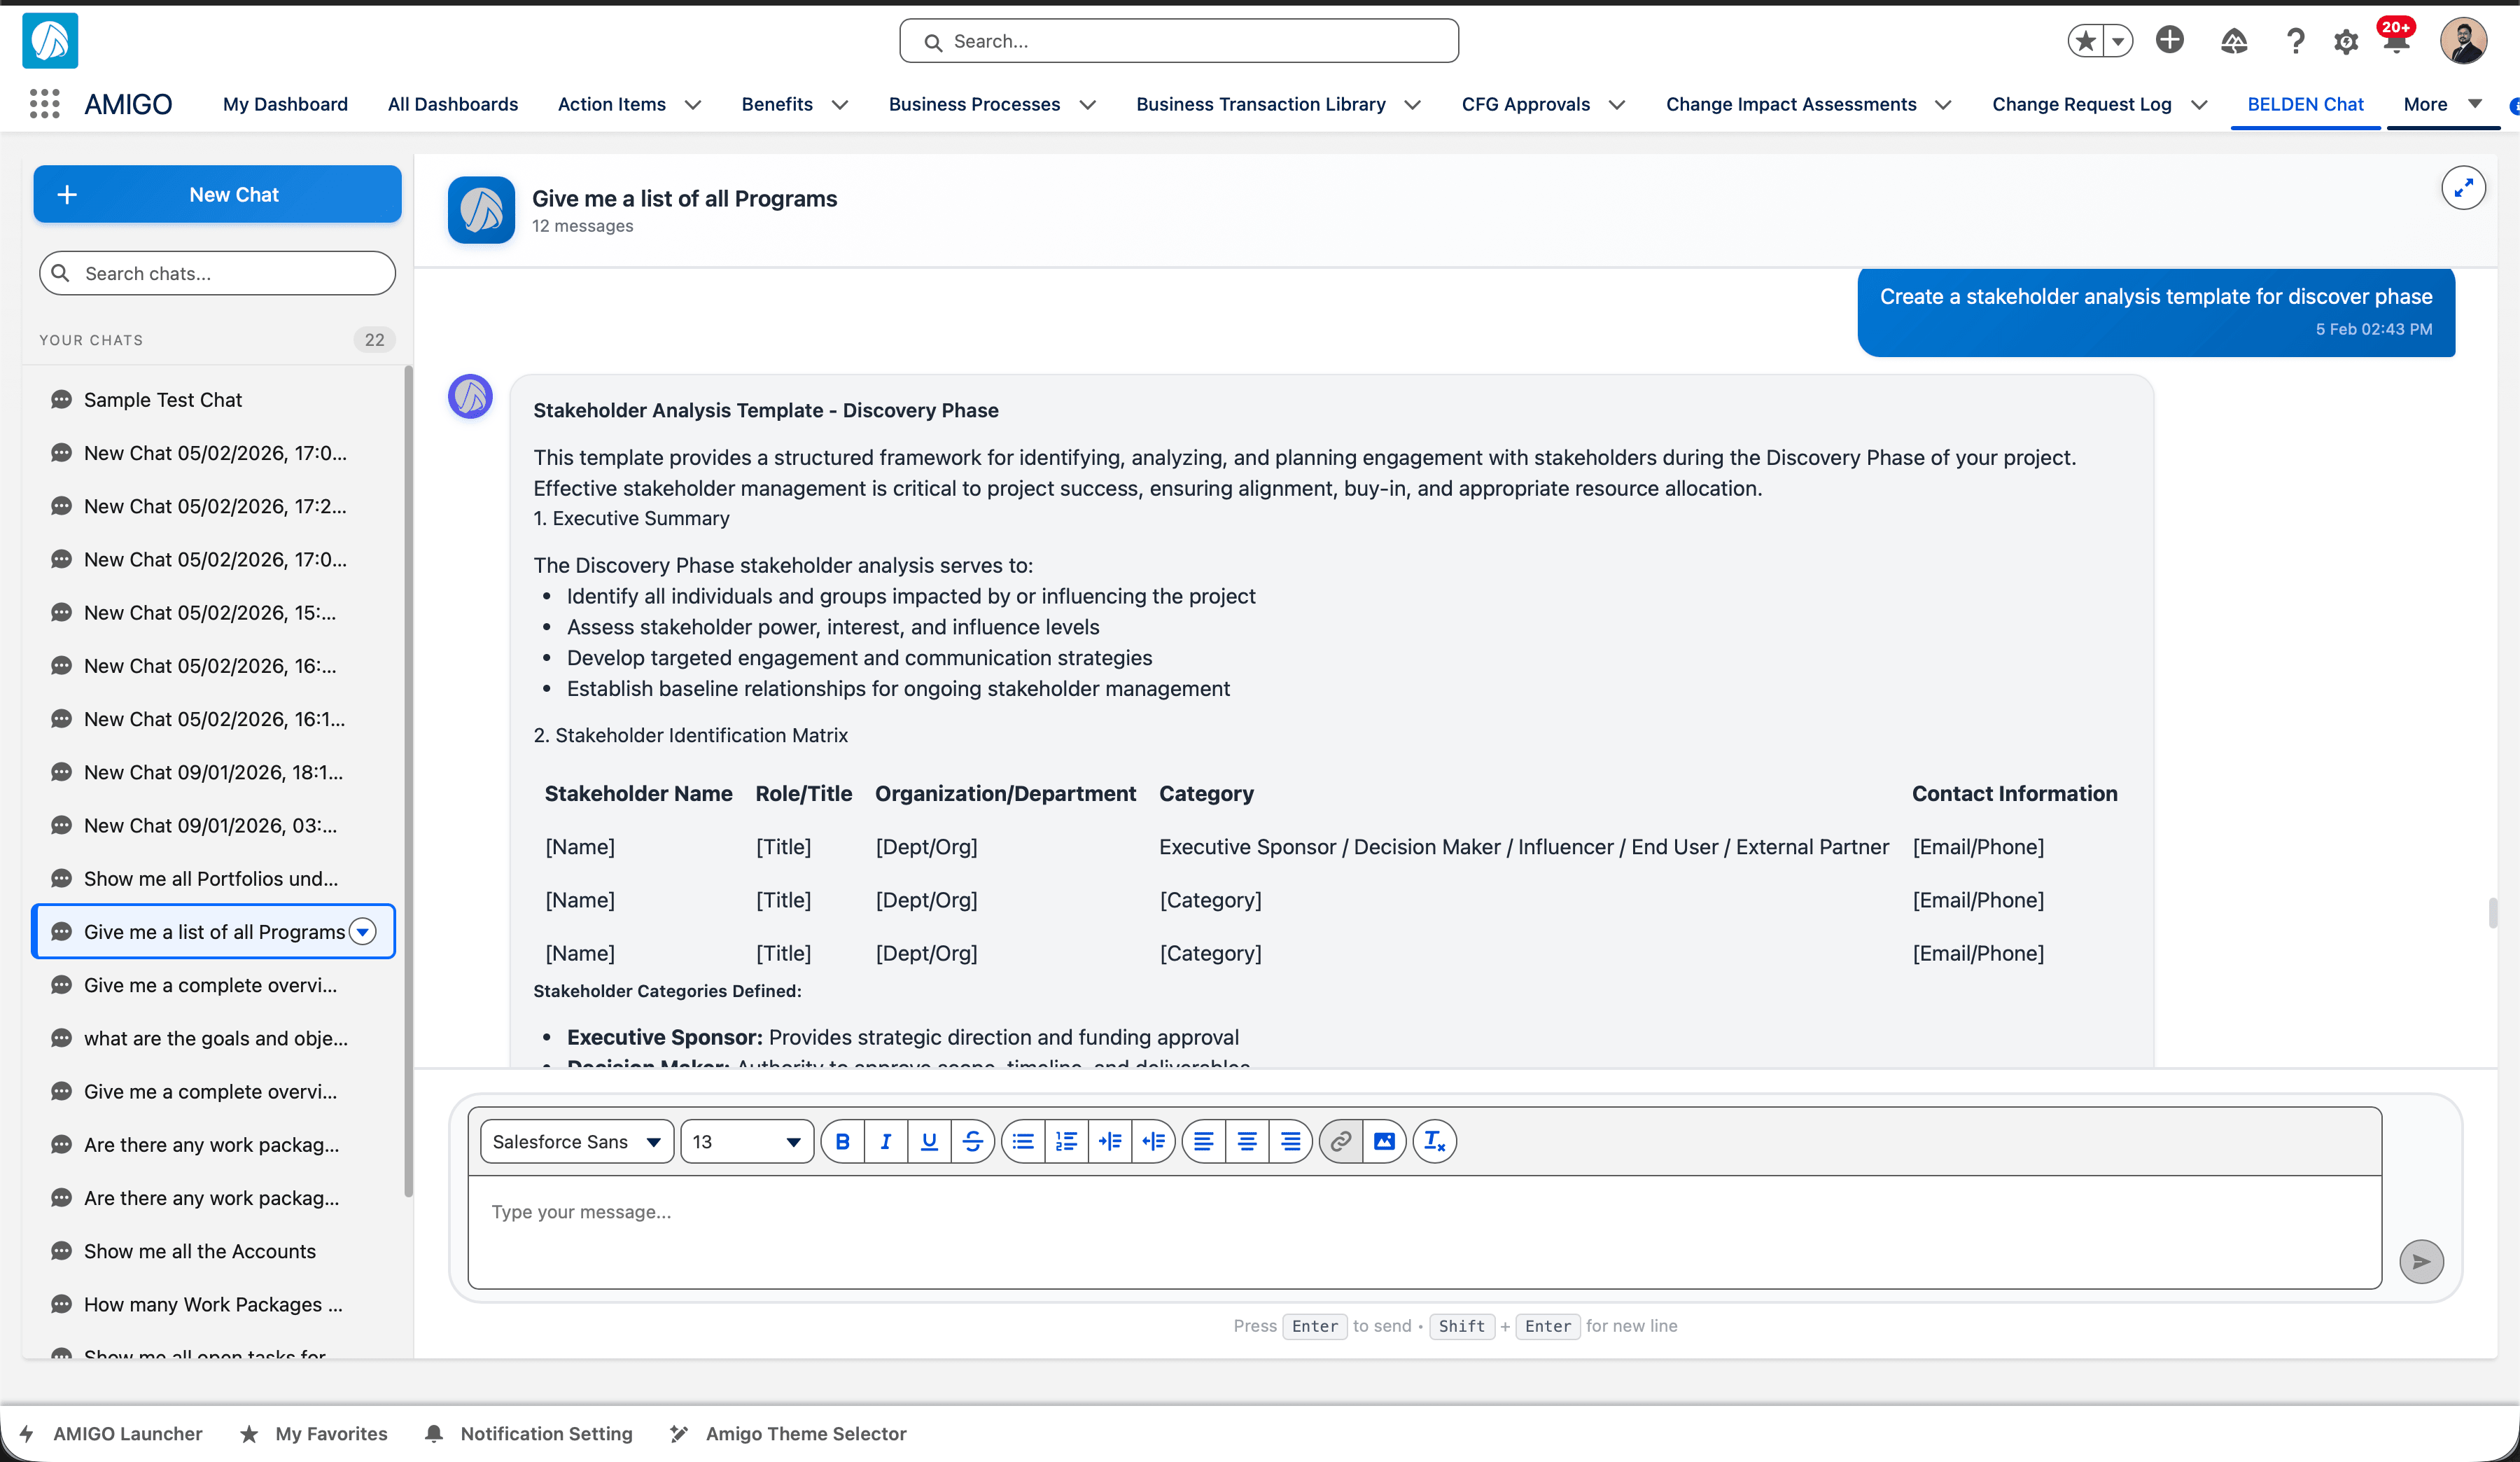Open global create plus icon
Viewport: 2520px width, 1462px height.
click(x=2170, y=40)
